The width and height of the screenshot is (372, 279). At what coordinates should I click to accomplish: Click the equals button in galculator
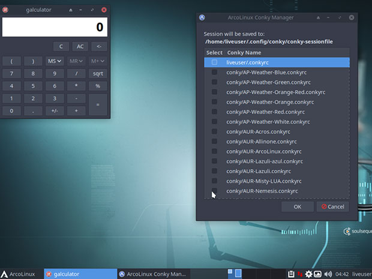pos(98,104)
